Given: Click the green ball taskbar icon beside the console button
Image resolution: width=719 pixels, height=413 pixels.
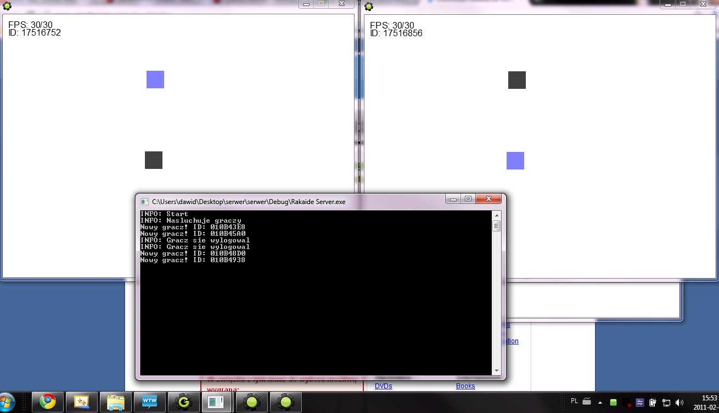Looking at the screenshot, I should [252, 403].
